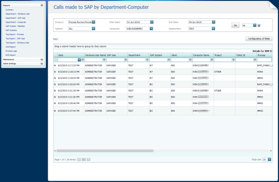The height and width of the screenshot is (182, 279).
Task: Open Department - SAP User report
Action: tap(15, 18)
